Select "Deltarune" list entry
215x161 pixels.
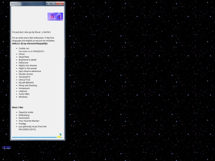23,63
